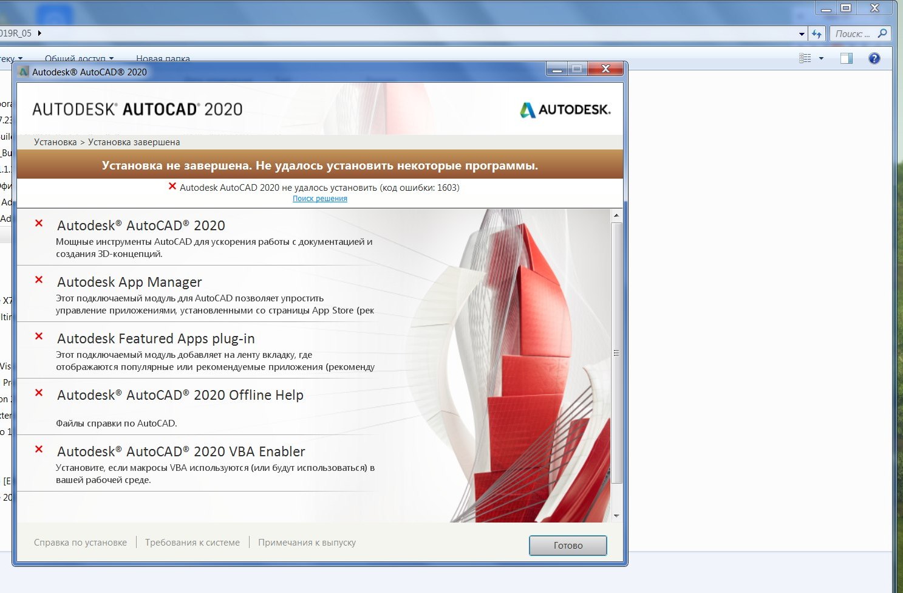Viewport: 903px width, 593px height.
Task: Click scrollbar up arrow in installer list
Action: [x=616, y=216]
